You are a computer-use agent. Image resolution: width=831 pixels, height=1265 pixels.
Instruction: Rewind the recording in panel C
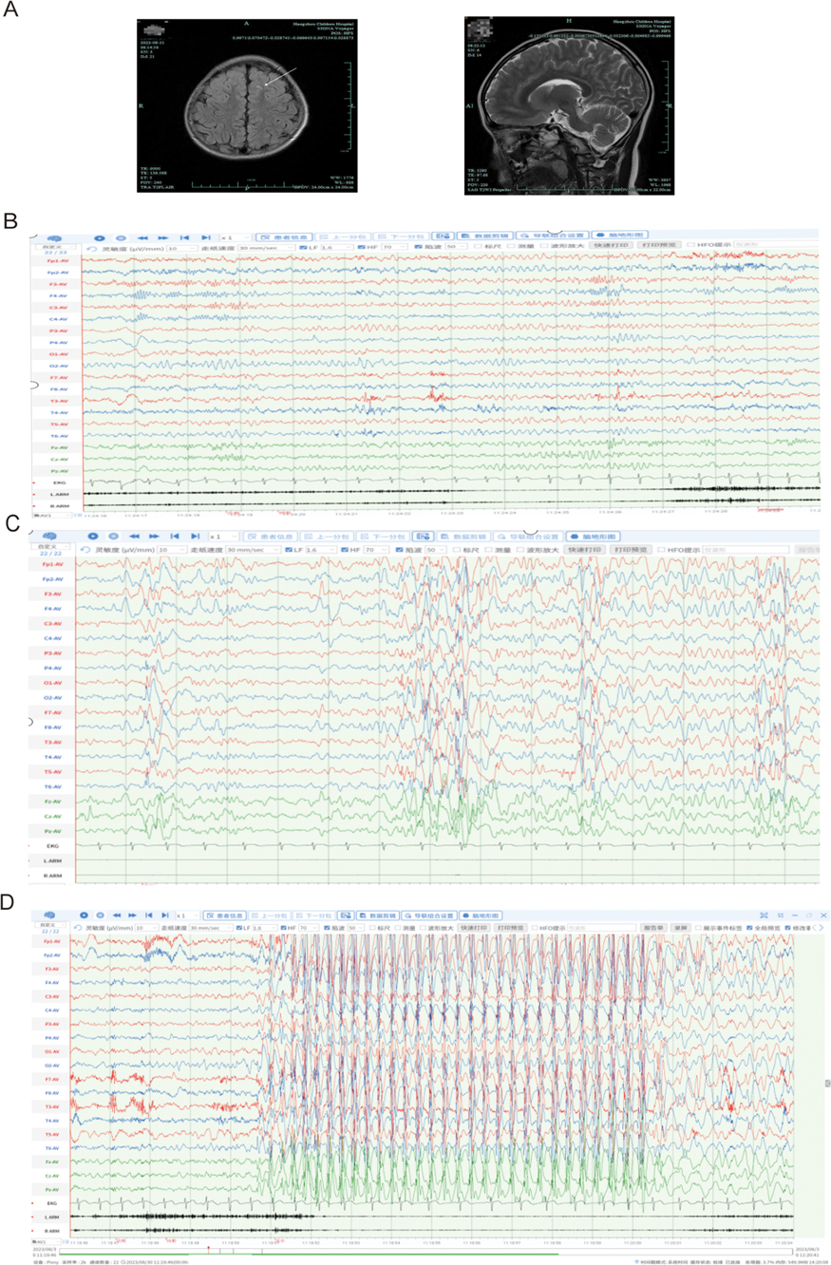coord(132,537)
